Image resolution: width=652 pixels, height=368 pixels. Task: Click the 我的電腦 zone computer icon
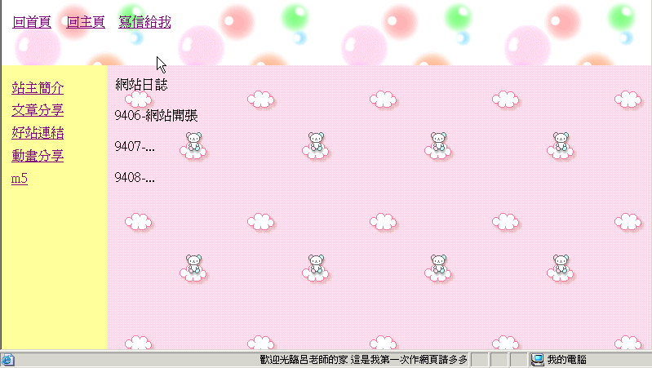(537, 360)
